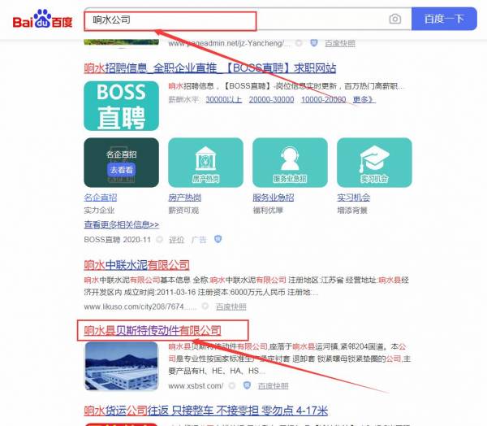The image size is (487, 426).
Task: Expand salary options with 更多》
Action: tap(364, 100)
